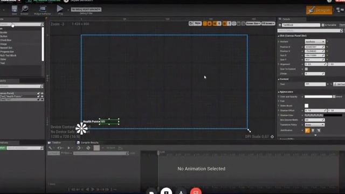Click the Strike Brush white swatch
Screen dimensions: 345x194
pyautogui.click(x=306, y=106)
